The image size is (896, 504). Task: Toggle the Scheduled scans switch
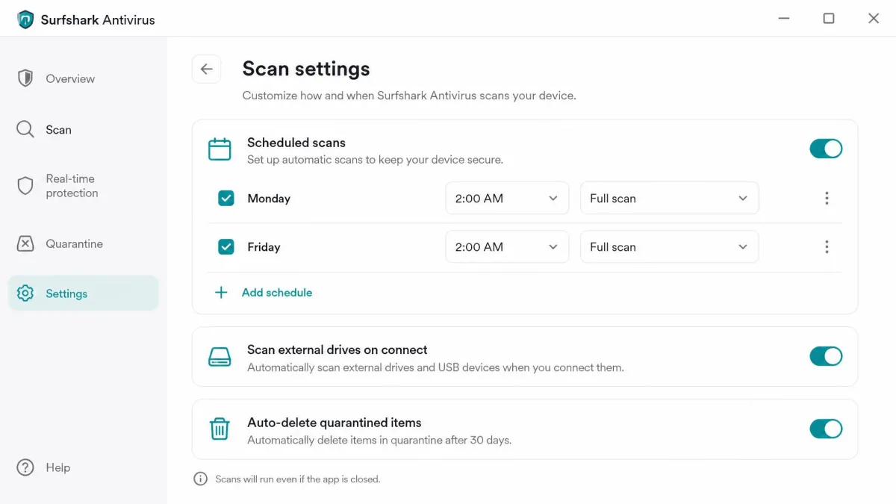coord(826,149)
